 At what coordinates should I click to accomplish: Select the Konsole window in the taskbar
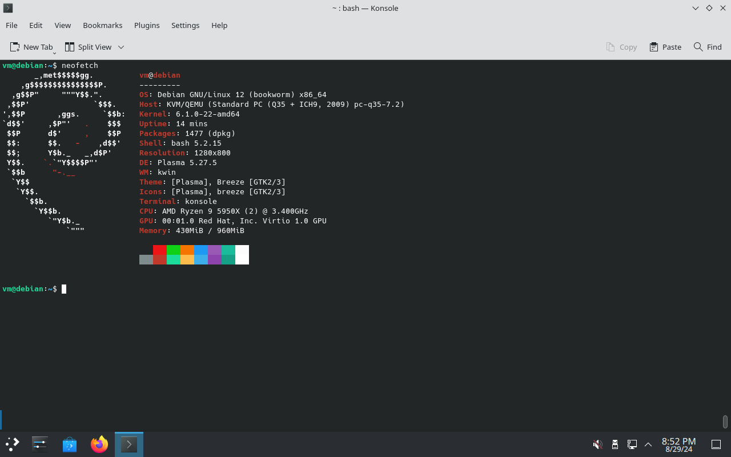pyautogui.click(x=128, y=444)
